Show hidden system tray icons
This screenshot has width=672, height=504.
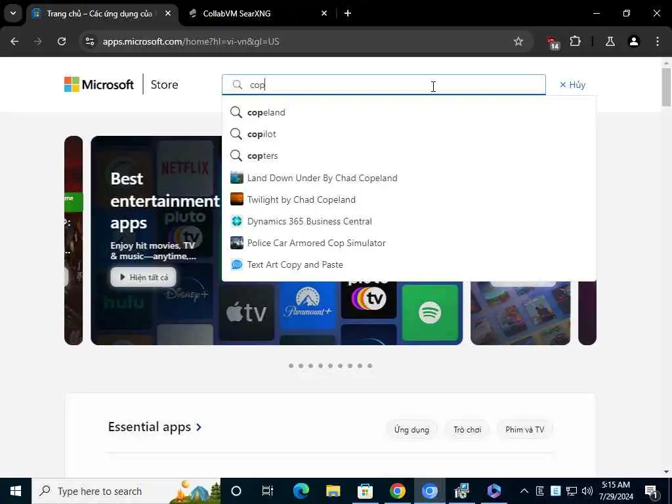[x=524, y=491]
